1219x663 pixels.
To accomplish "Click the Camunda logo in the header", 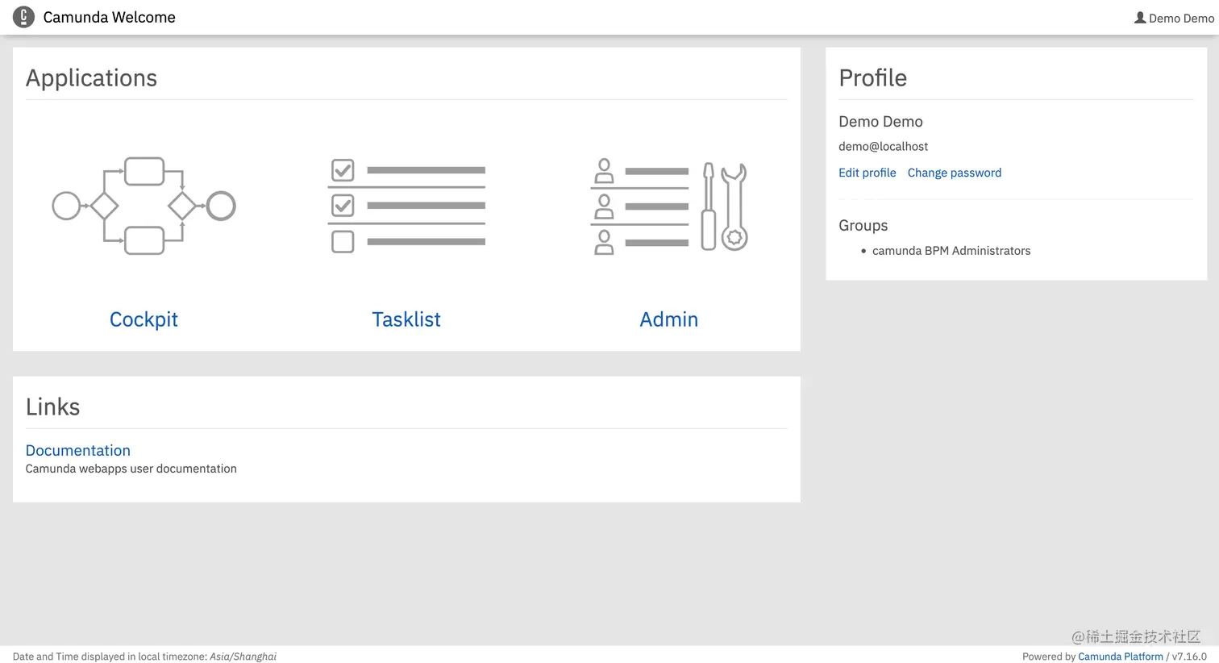I will tap(23, 17).
